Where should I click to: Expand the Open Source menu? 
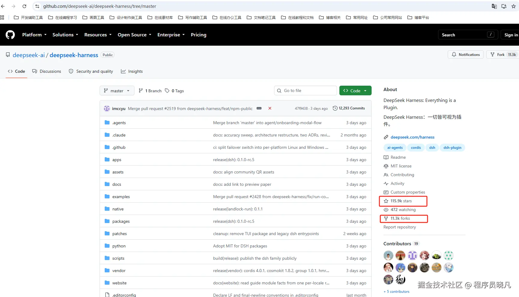(x=134, y=35)
